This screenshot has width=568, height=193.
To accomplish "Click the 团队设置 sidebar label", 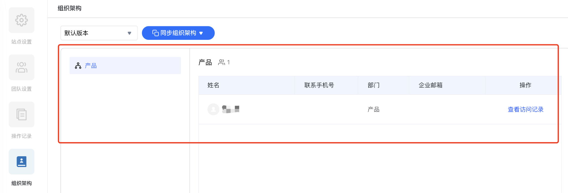I will tap(22, 89).
